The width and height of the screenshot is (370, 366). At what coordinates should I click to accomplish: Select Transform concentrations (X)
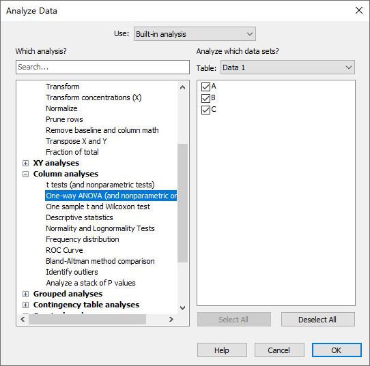pos(94,97)
